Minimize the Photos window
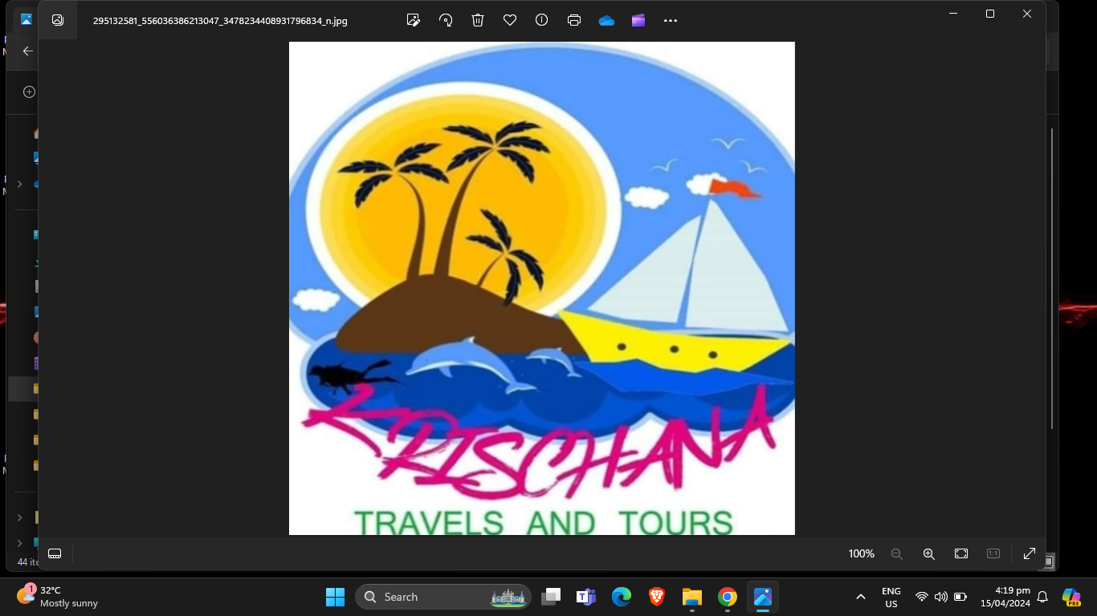This screenshot has height=616, width=1097. (x=953, y=14)
